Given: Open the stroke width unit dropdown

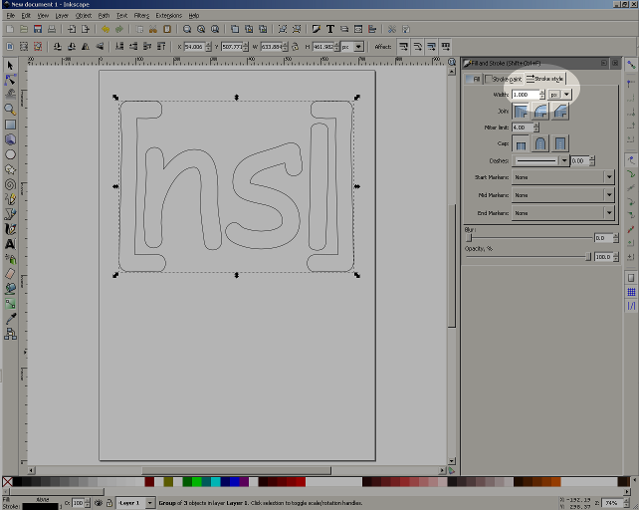Looking at the screenshot, I should click(x=567, y=95).
